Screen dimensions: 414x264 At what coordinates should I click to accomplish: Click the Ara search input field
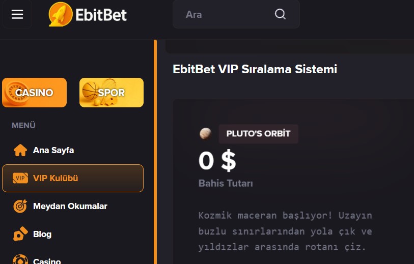click(x=224, y=14)
